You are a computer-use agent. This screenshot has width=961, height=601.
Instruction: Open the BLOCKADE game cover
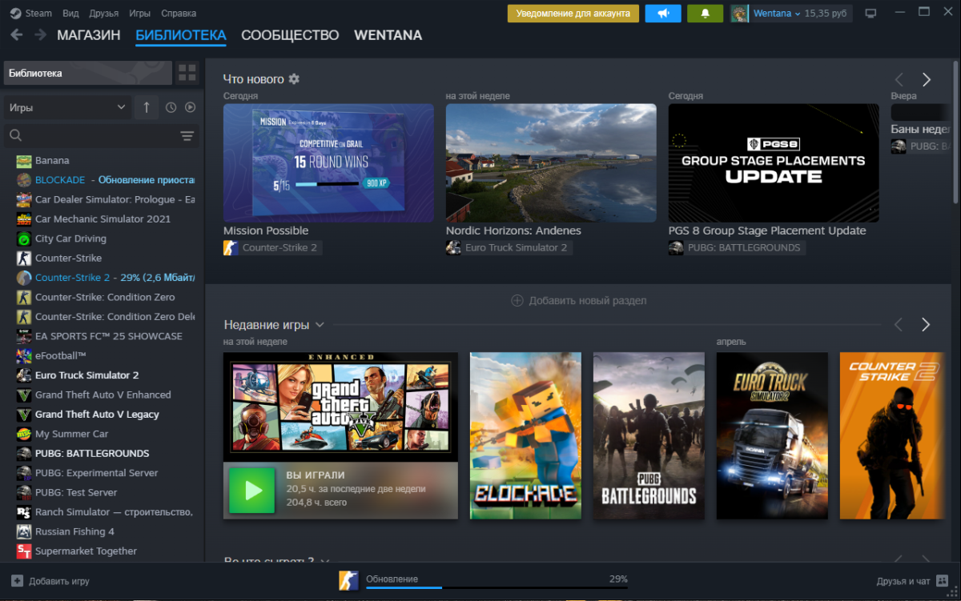tap(525, 436)
